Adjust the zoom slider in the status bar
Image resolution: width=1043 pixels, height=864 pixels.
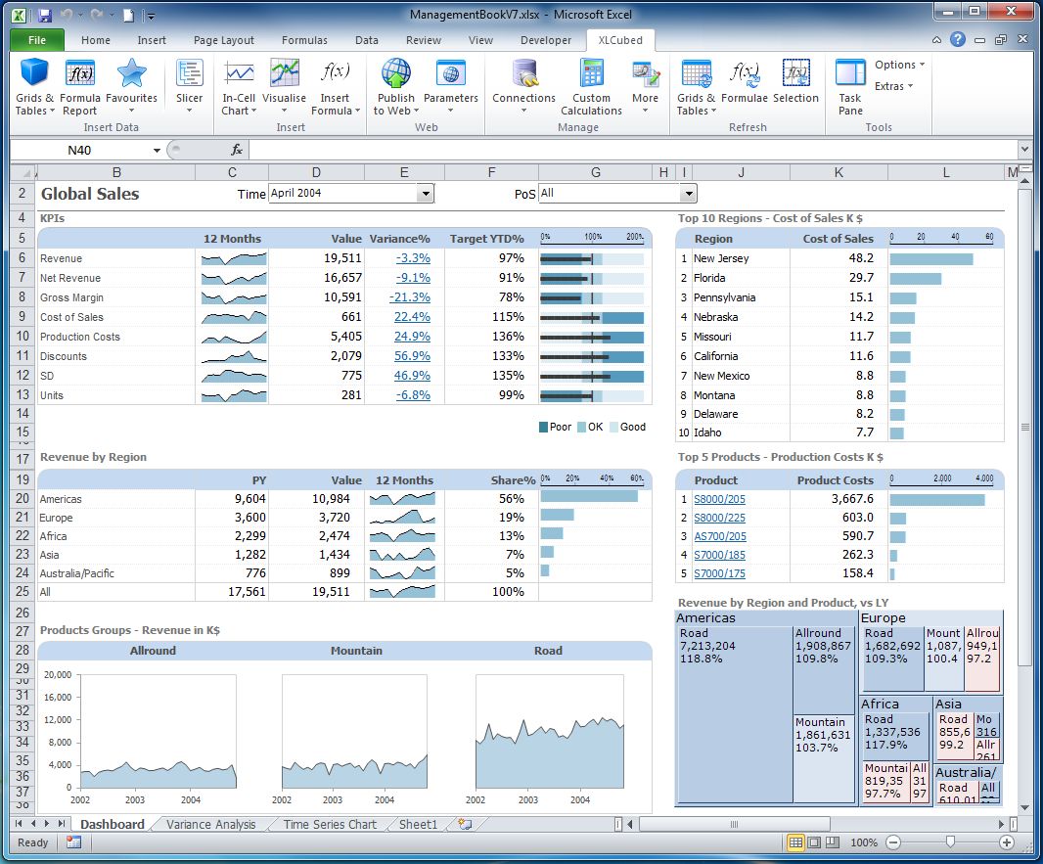[x=948, y=842]
